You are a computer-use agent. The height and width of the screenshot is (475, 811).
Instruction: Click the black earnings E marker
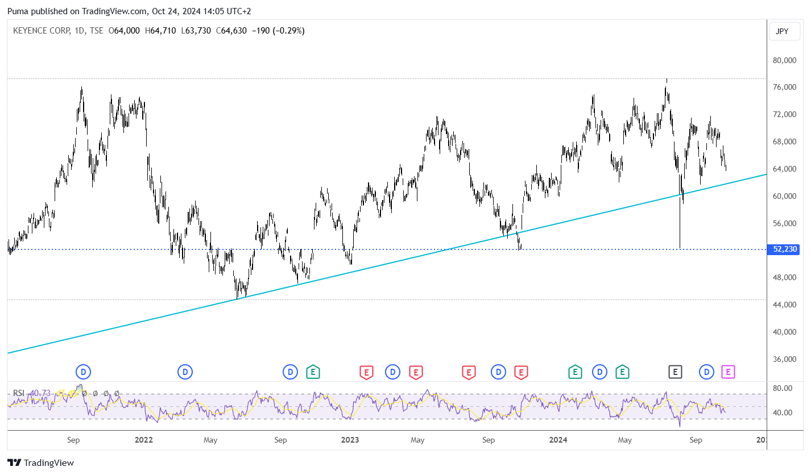click(675, 372)
